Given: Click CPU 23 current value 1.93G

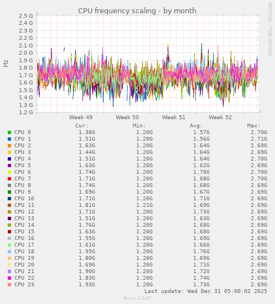Looking at the screenshot, I should [x=87, y=285].
